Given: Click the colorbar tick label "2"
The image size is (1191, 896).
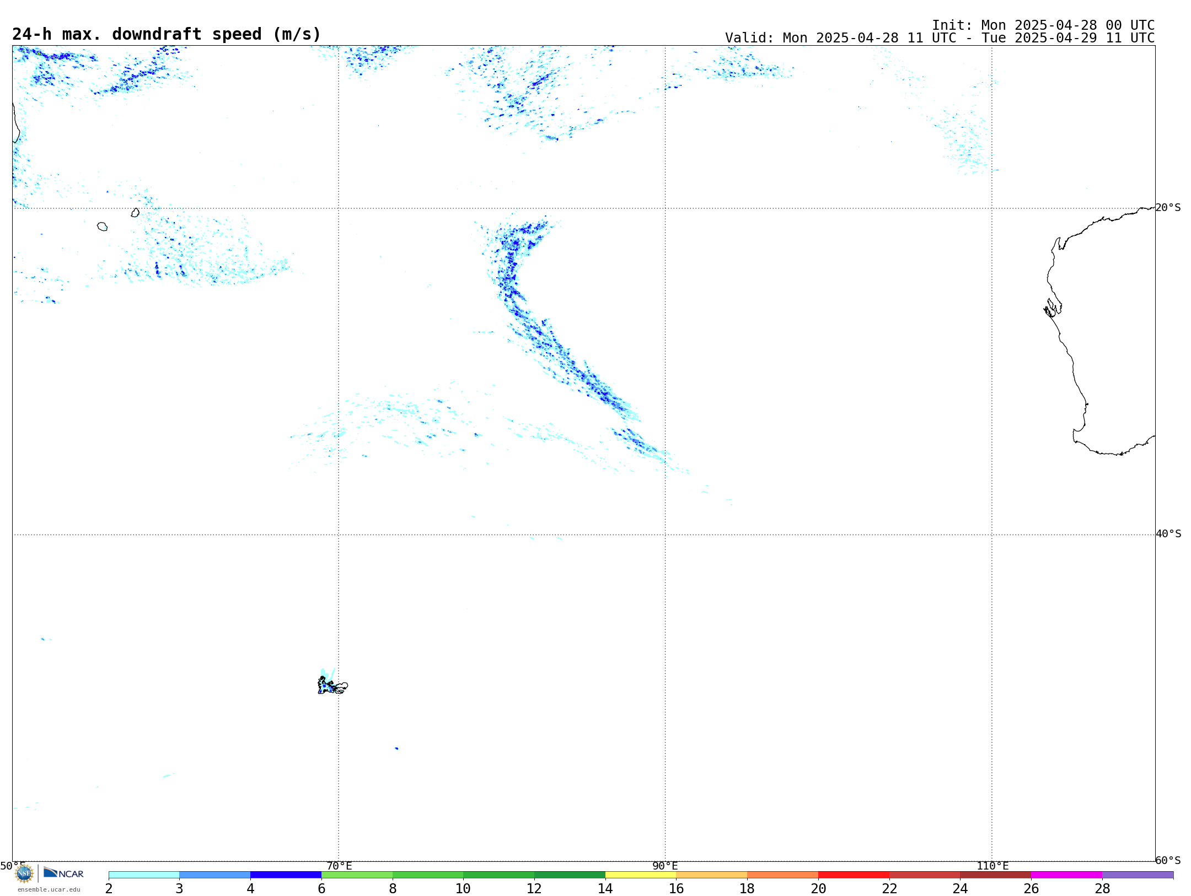Looking at the screenshot, I should tap(109, 888).
